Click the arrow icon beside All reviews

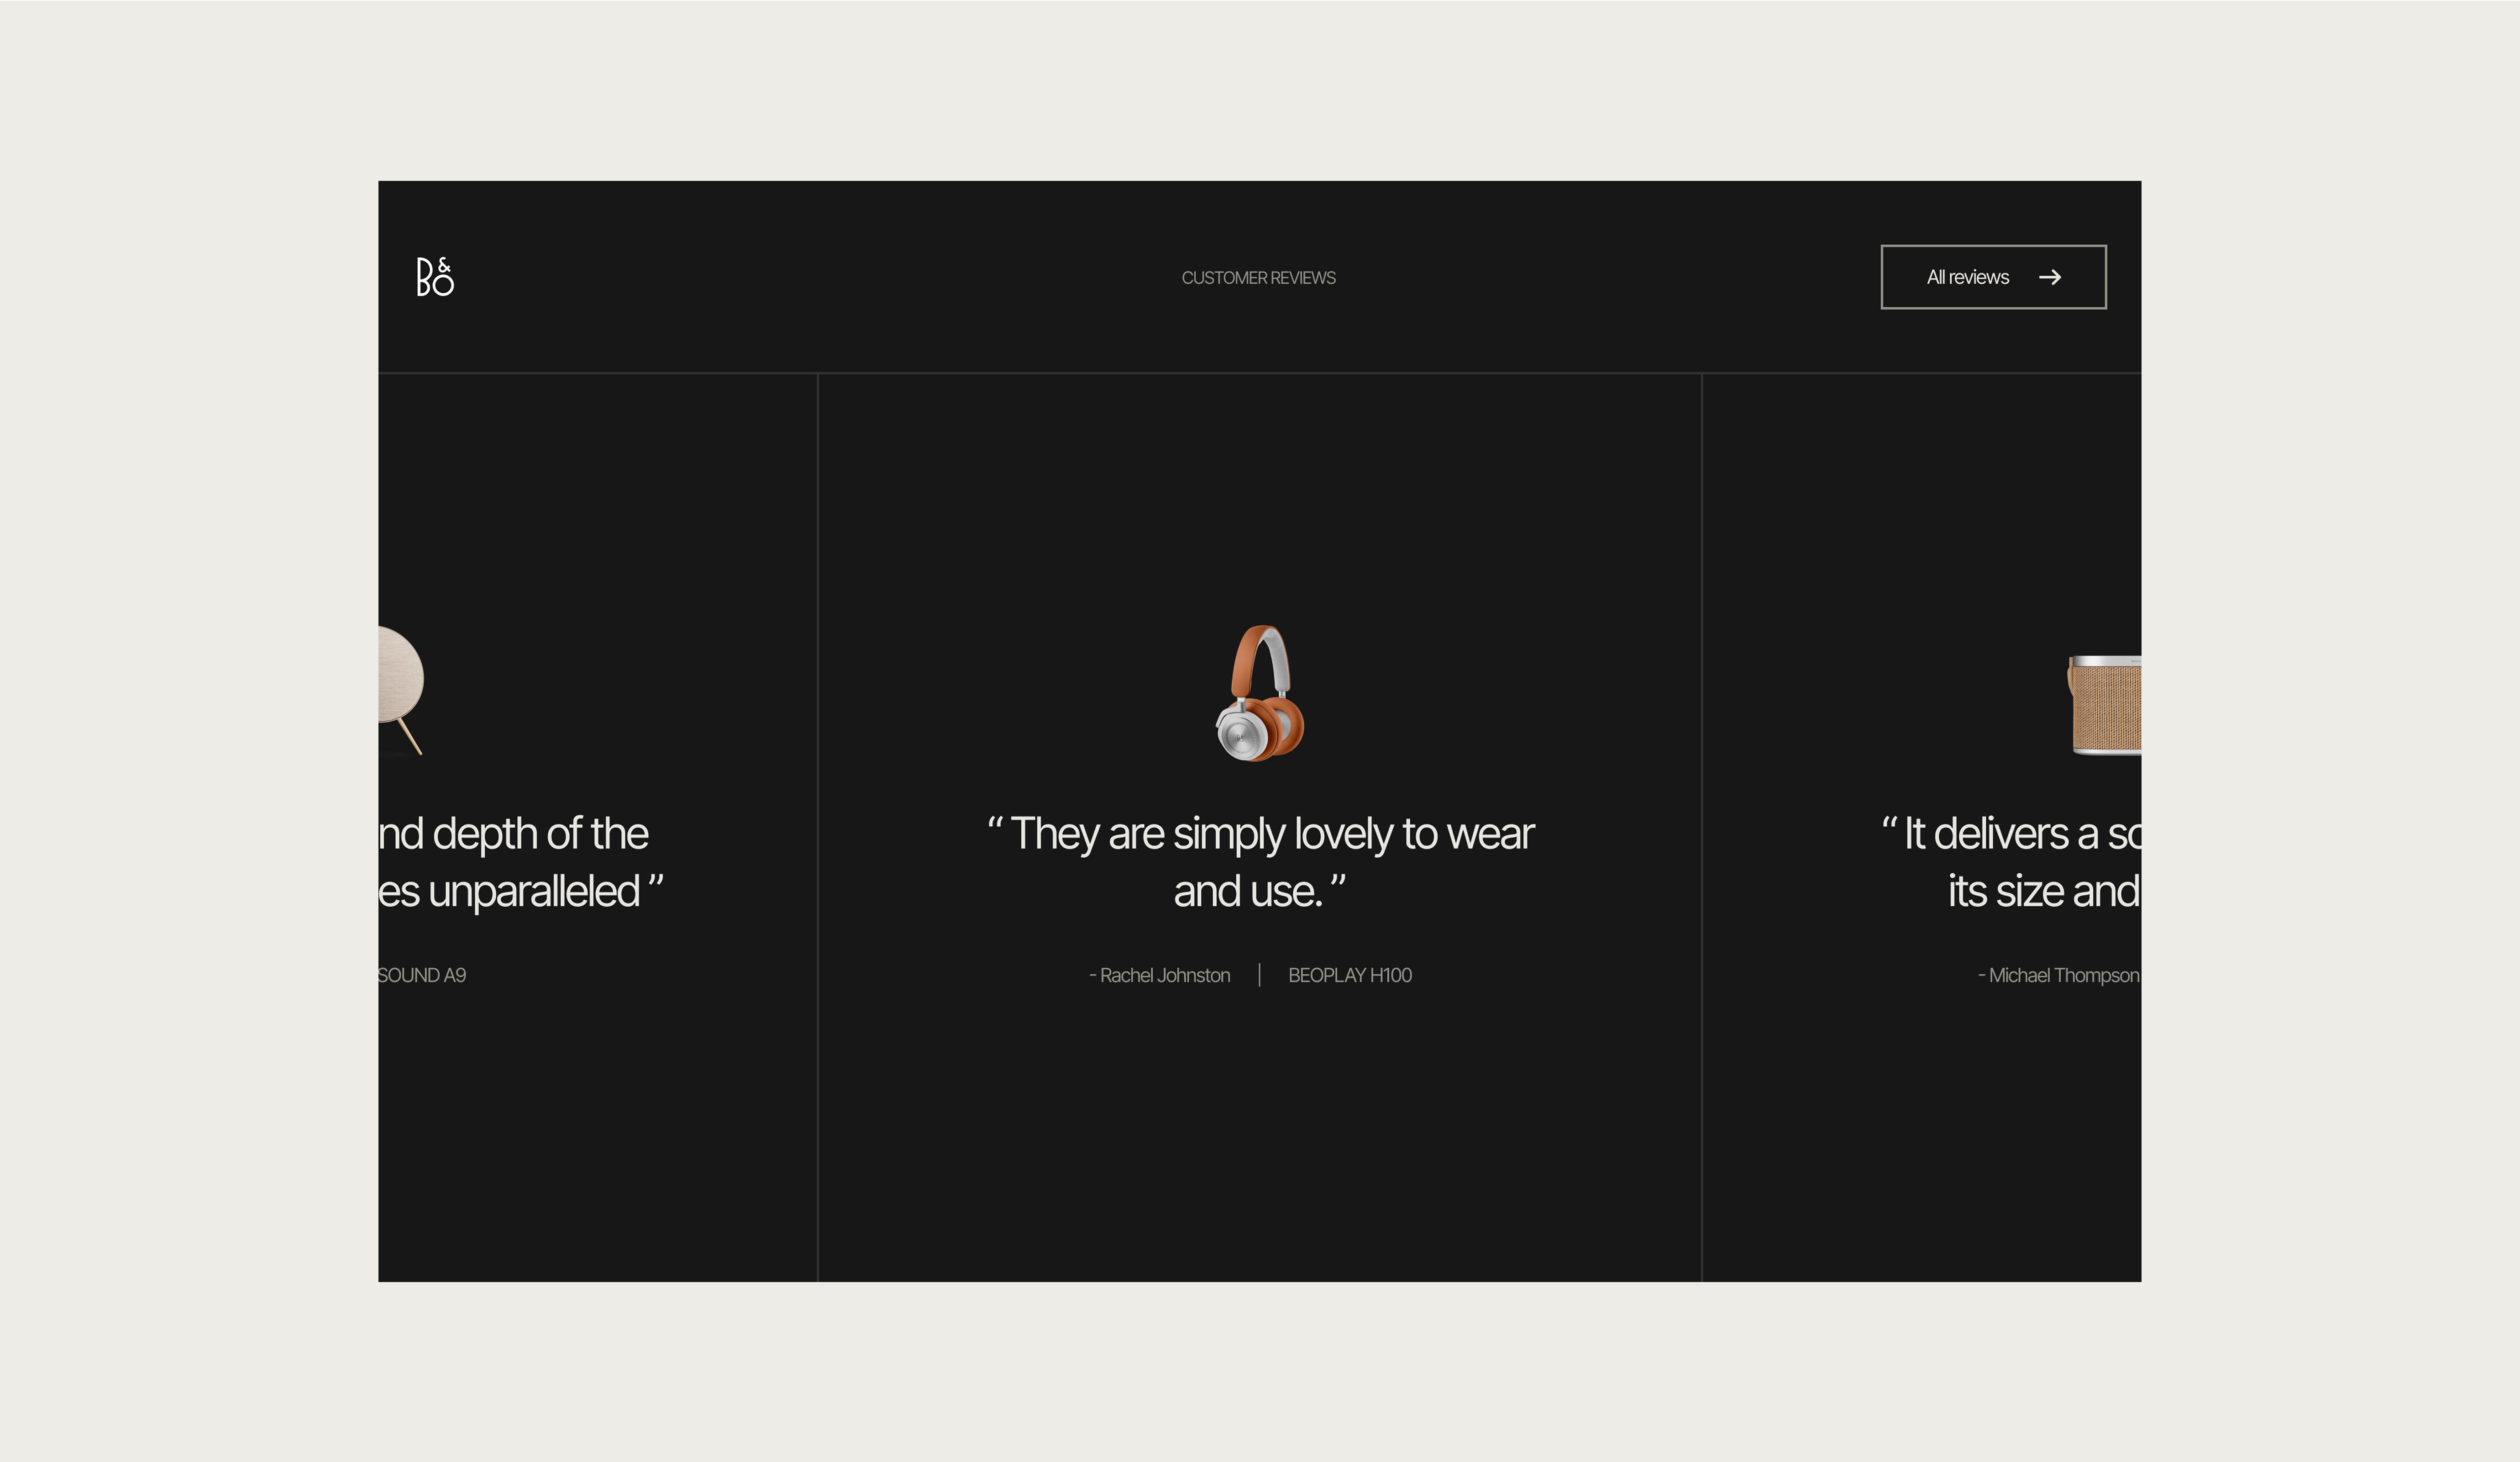(2050, 277)
